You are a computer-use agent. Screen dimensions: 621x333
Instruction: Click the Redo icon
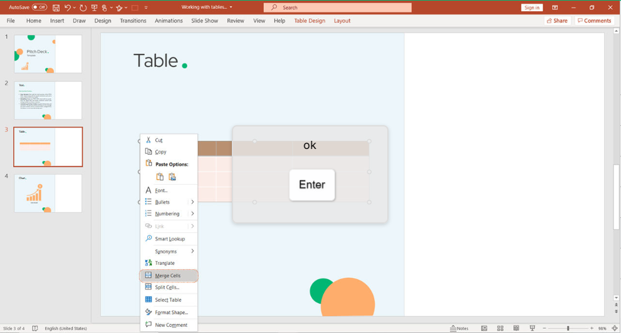(x=83, y=8)
